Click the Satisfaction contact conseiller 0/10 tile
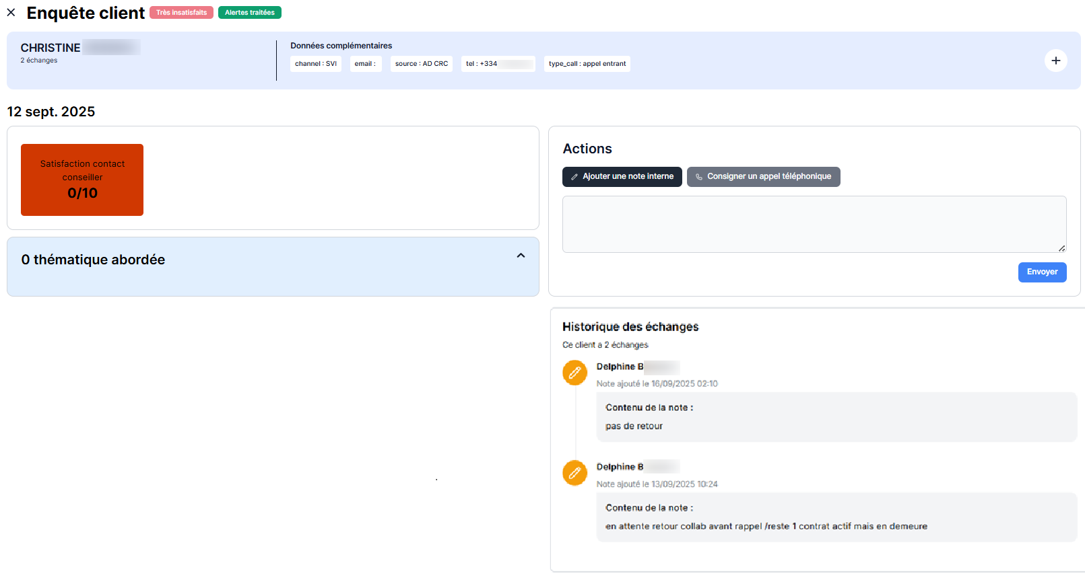Viewport: 1085px width, 573px height. (x=82, y=180)
